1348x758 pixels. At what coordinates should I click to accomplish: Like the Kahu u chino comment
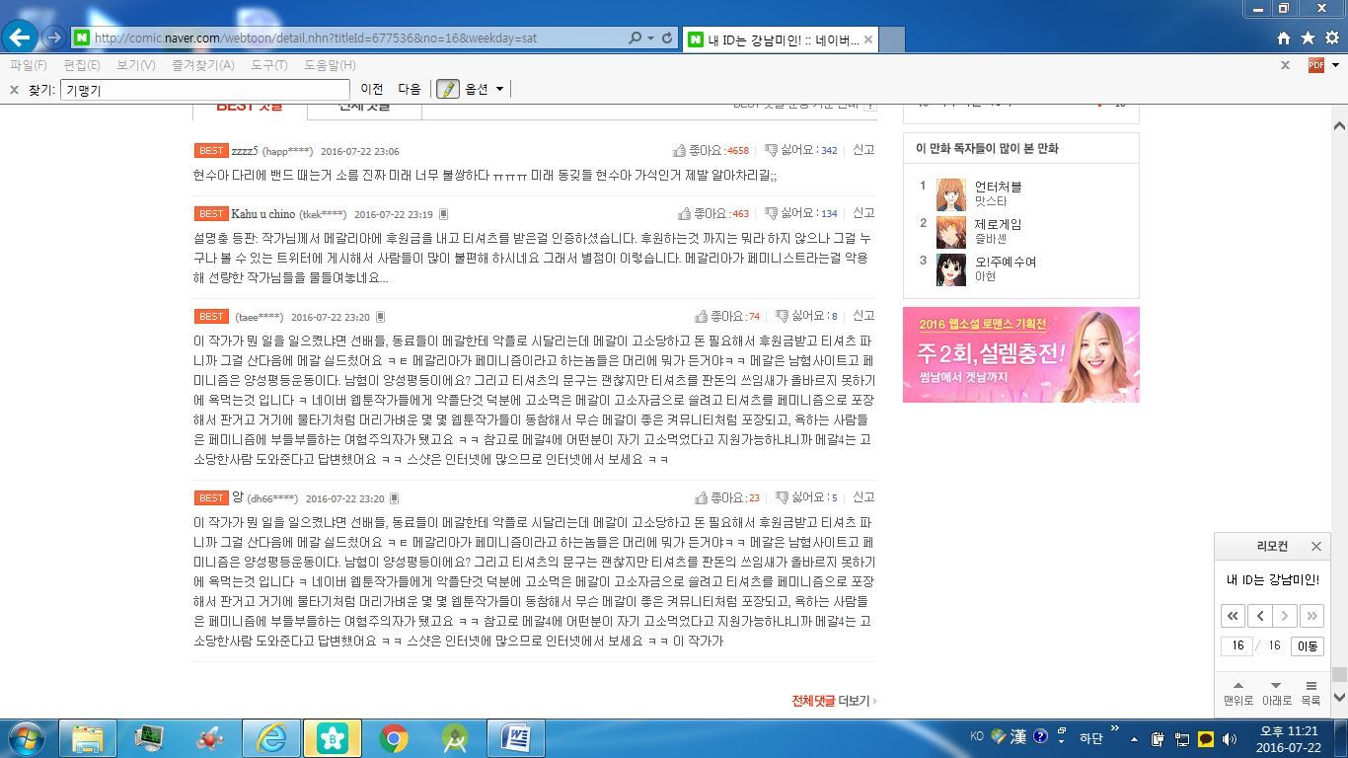(713, 213)
